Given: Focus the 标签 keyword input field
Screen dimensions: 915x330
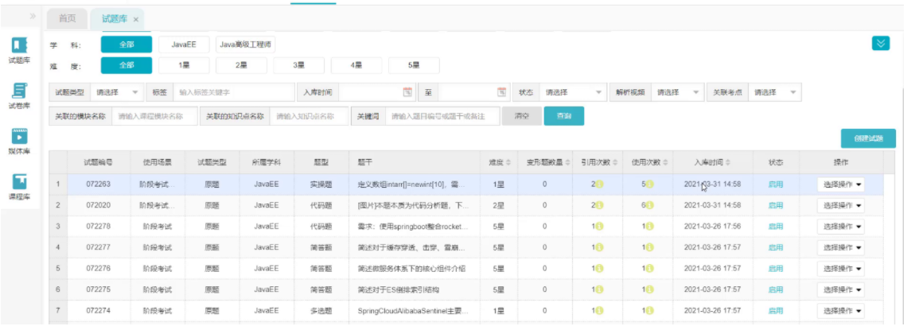Looking at the screenshot, I should (233, 92).
